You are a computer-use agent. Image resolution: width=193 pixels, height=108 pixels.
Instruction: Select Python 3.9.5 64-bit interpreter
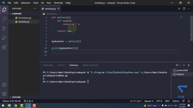click(12, 101)
